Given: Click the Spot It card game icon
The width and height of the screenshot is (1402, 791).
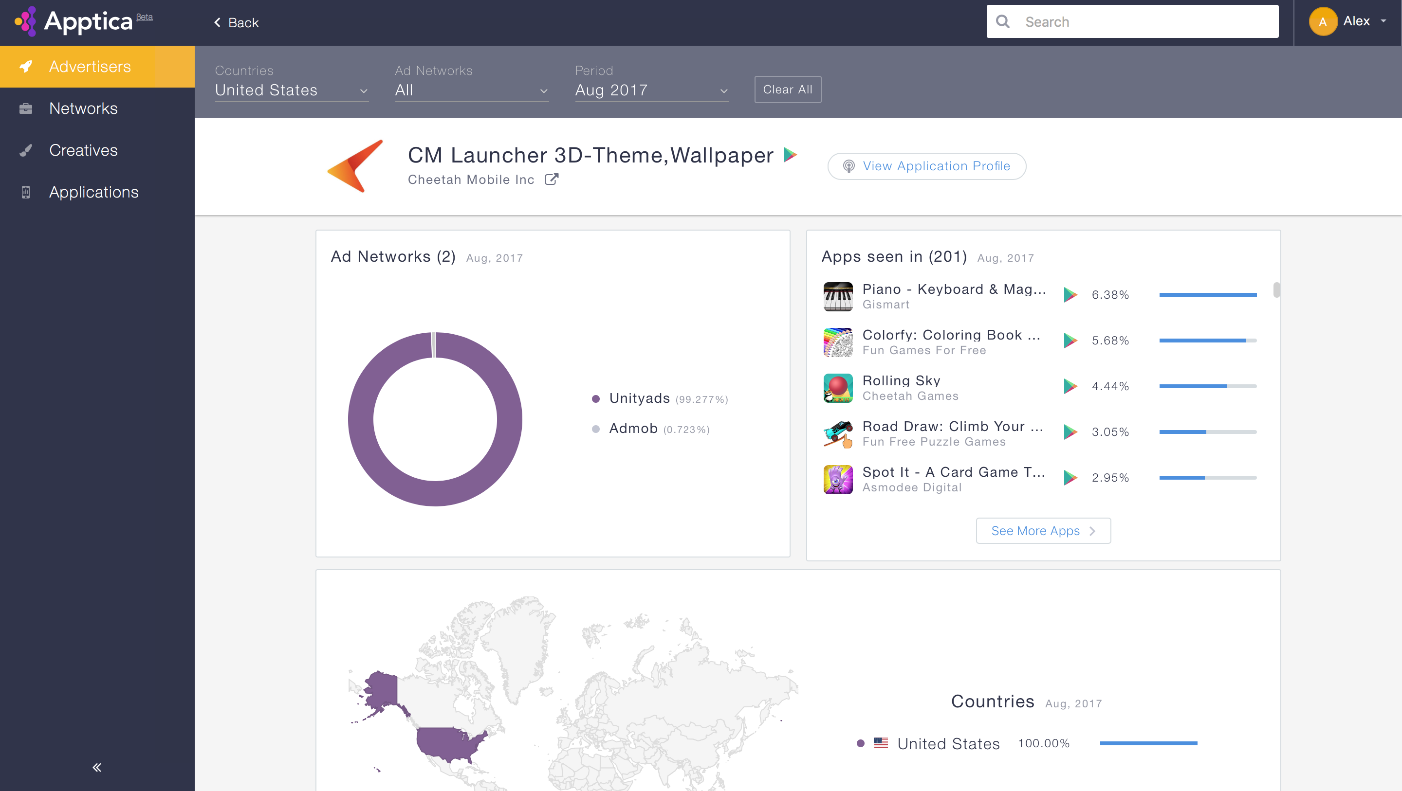Looking at the screenshot, I should coord(838,479).
